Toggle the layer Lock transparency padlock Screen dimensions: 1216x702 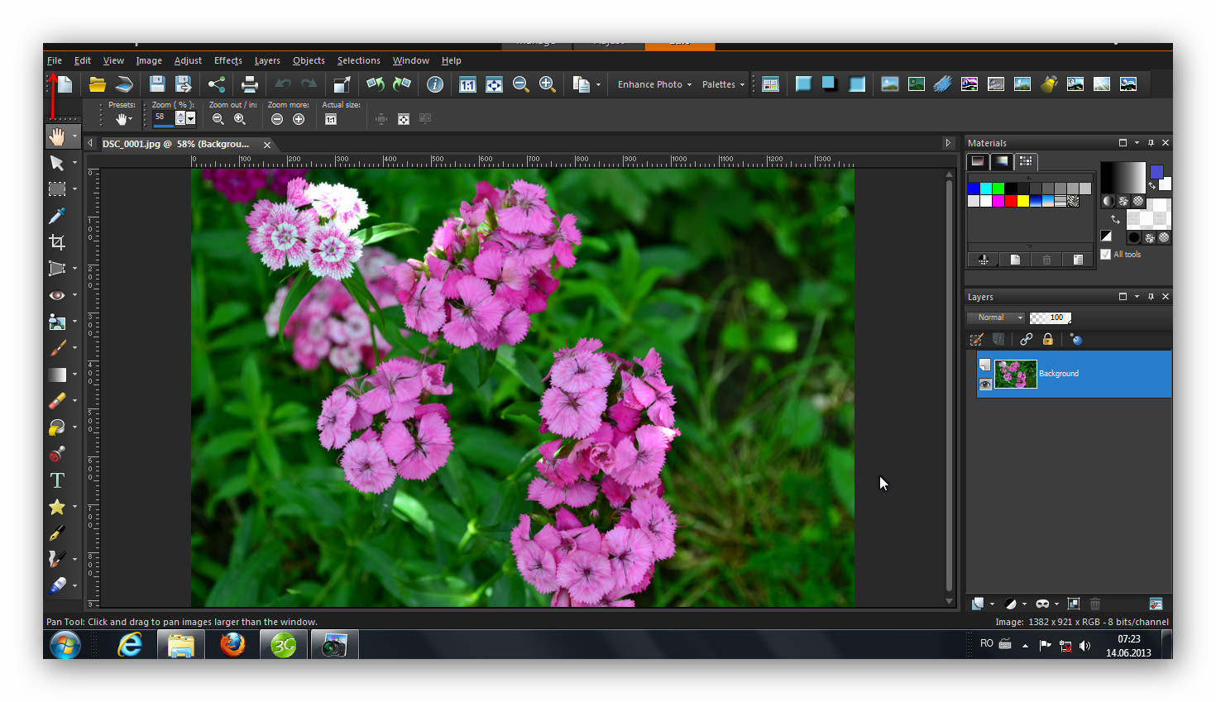[1048, 340]
